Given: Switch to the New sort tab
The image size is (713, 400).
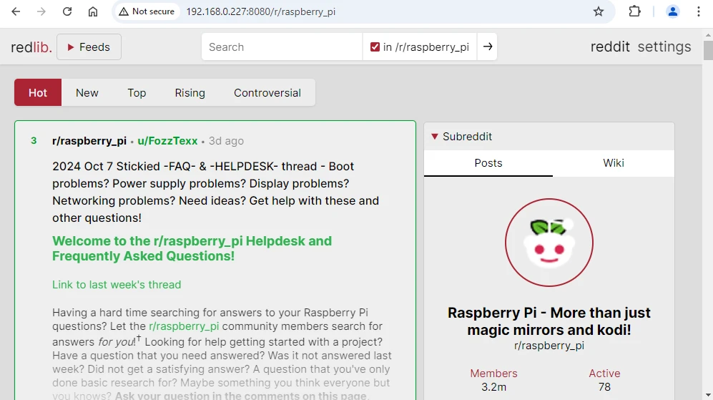Looking at the screenshot, I should point(87,93).
